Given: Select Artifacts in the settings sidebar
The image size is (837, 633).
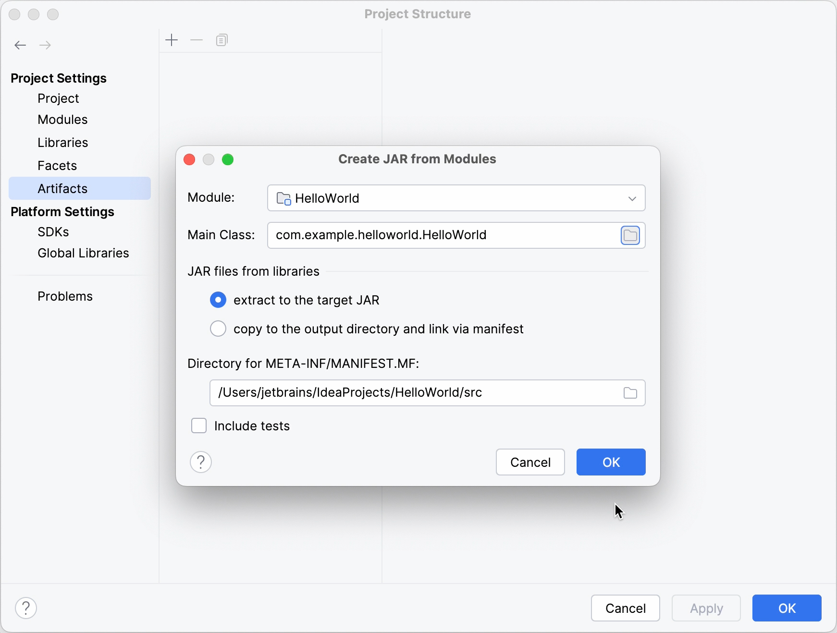Looking at the screenshot, I should click(62, 188).
